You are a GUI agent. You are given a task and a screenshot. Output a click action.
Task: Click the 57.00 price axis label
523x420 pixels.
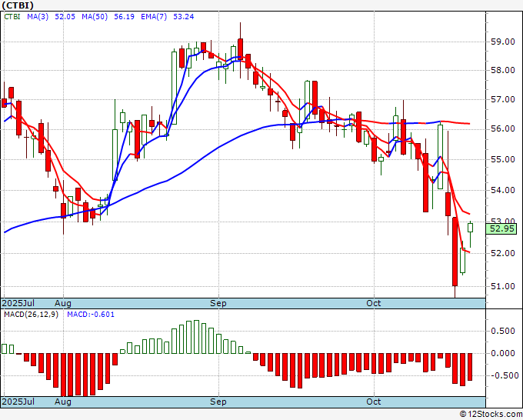coord(503,99)
